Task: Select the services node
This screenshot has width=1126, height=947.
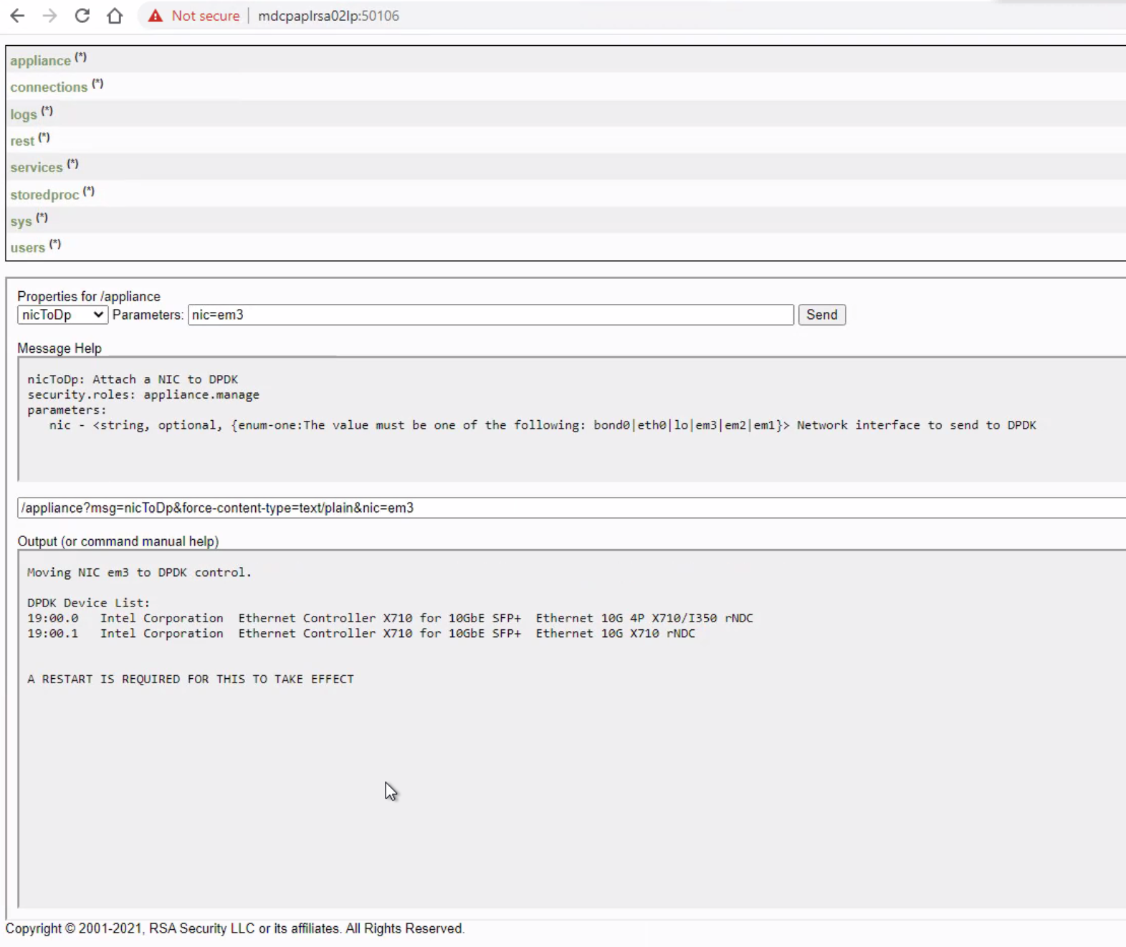Action: [37, 168]
